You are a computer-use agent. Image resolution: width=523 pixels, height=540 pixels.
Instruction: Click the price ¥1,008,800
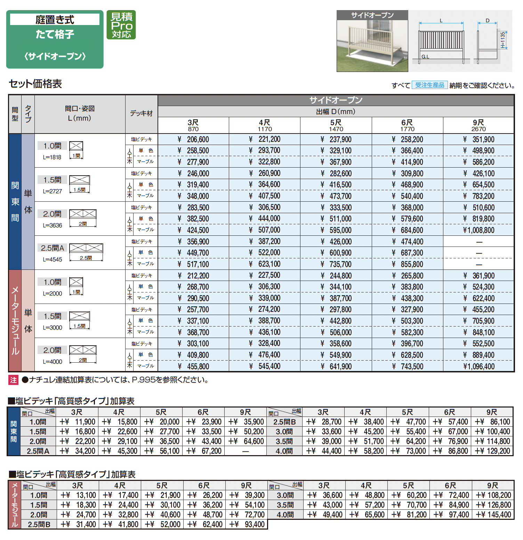tap(478, 230)
